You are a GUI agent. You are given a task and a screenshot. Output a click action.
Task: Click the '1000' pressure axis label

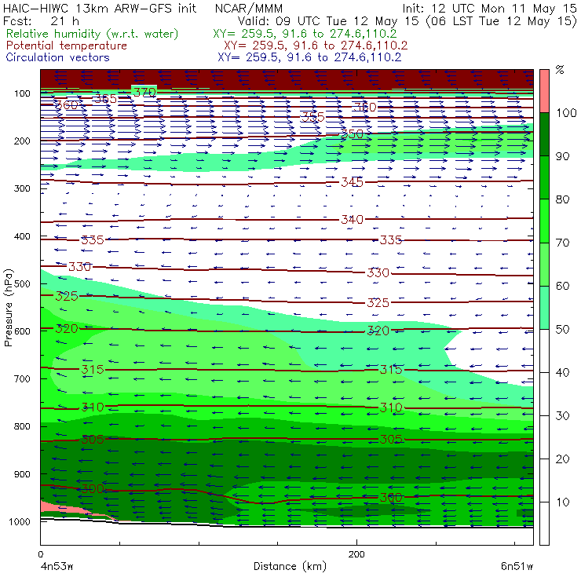coord(20,521)
